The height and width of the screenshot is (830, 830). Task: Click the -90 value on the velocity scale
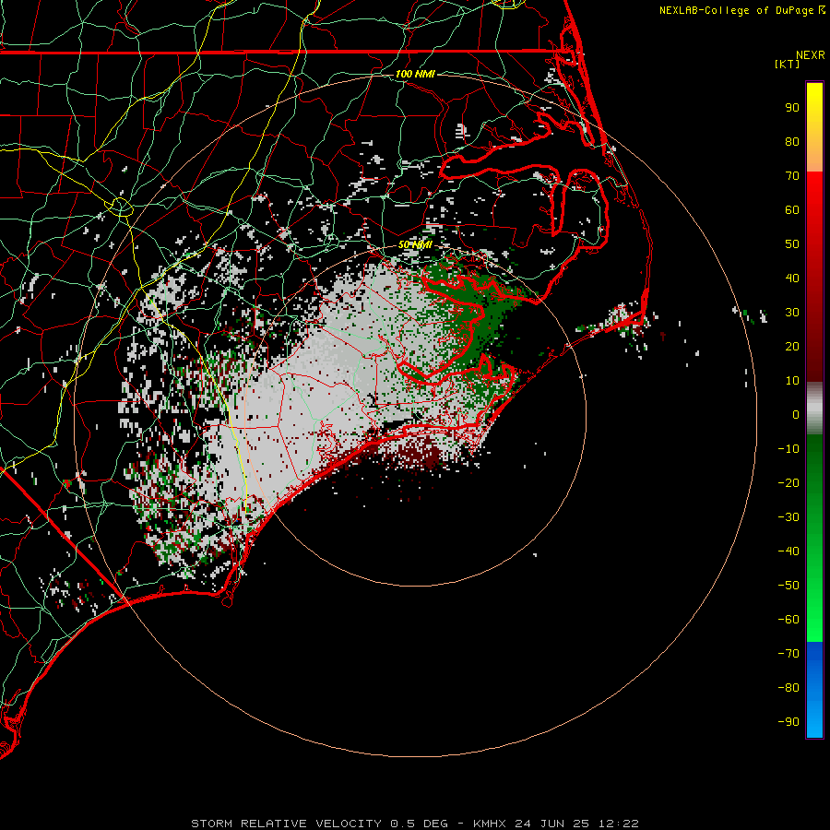point(788,722)
